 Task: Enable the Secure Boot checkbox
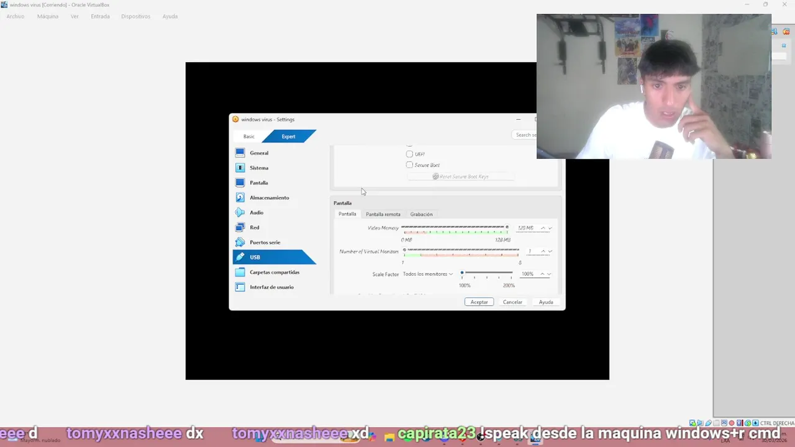coord(409,165)
